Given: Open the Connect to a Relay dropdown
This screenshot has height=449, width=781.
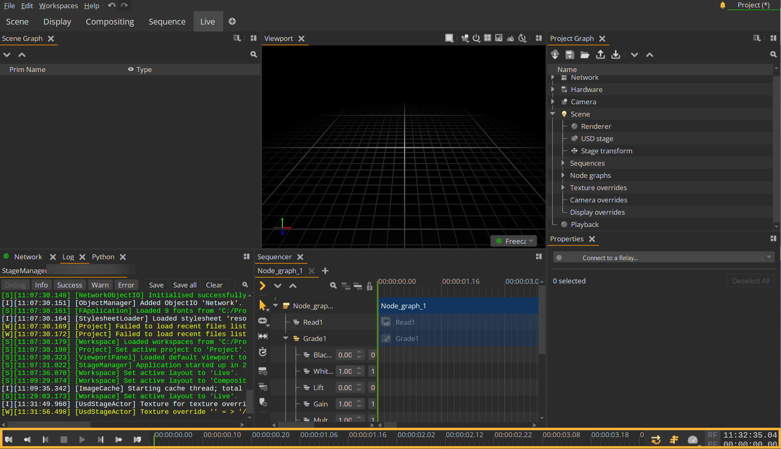Looking at the screenshot, I should click(x=768, y=257).
